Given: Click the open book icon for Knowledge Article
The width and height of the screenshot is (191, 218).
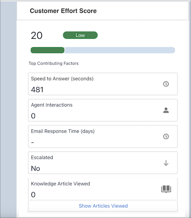Looking at the screenshot, I should [x=166, y=189].
